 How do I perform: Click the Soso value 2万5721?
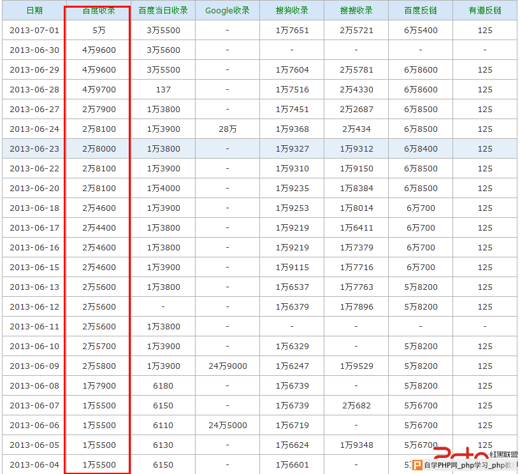click(356, 31)
